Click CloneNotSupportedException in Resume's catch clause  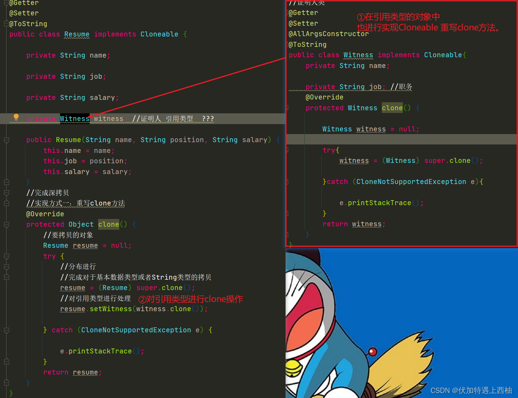tap(136, 330)
